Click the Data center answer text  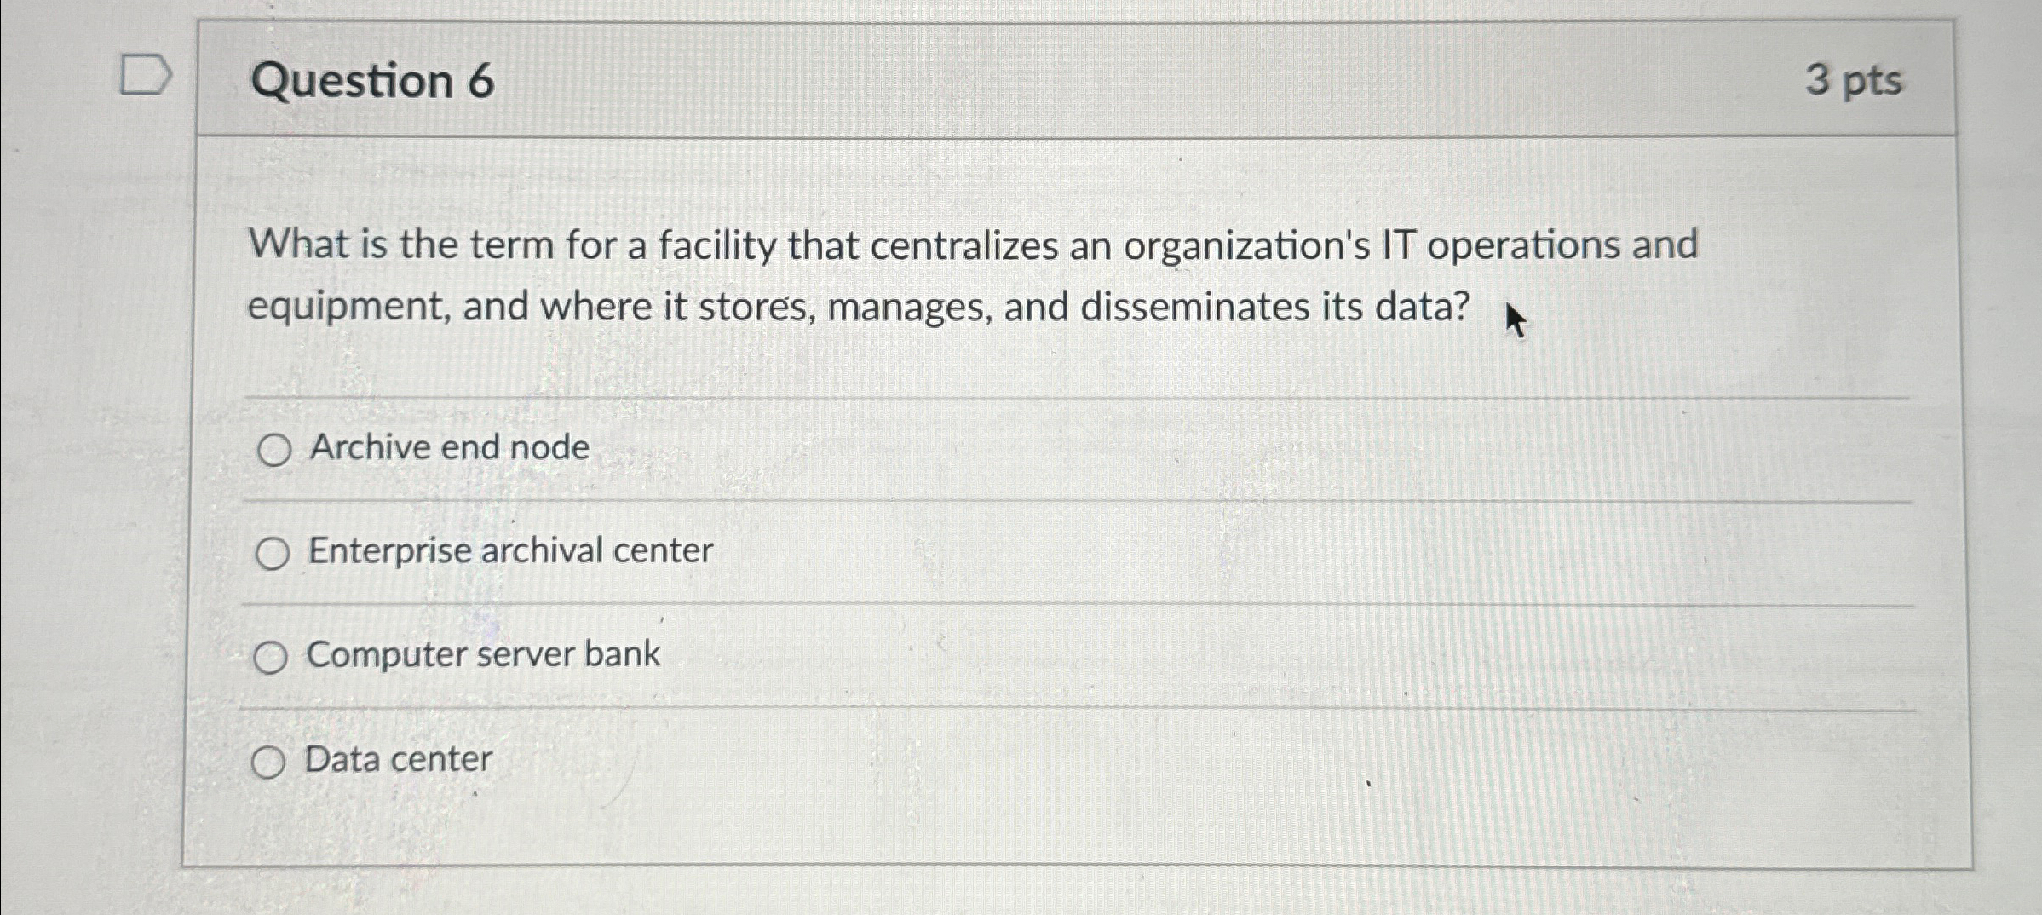coord(399,758)
